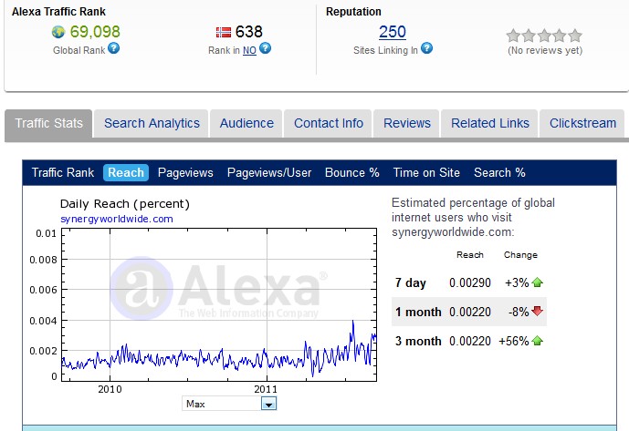Click the Alexa Traffic Rank heading
629x431 pixels.
coord(58,12)
